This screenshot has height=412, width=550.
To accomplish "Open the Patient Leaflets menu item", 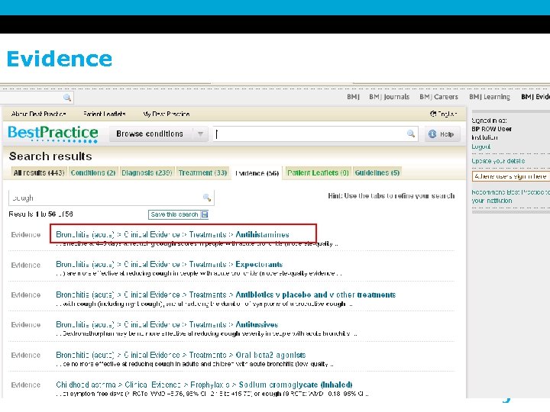I will click(105, 114).
